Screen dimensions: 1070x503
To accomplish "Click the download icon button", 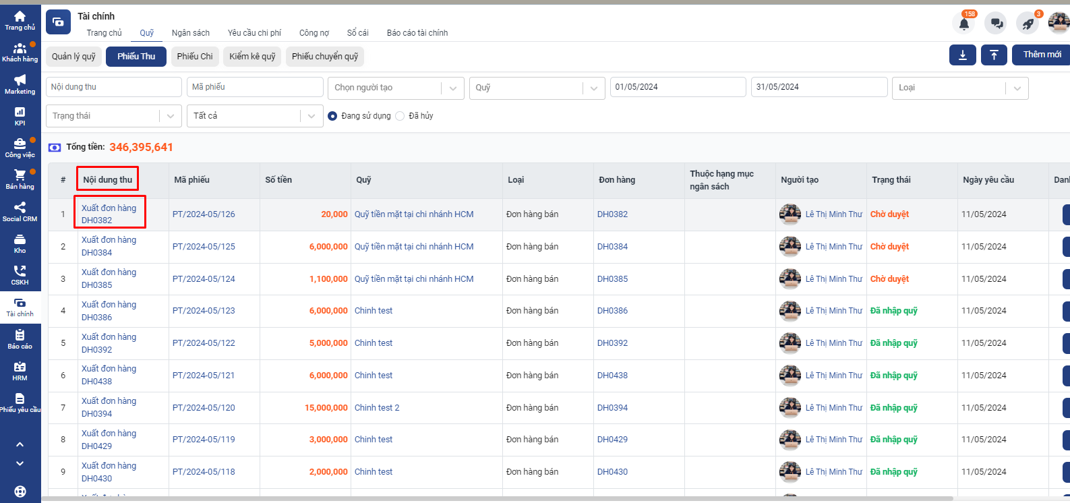I will point(962,55).
